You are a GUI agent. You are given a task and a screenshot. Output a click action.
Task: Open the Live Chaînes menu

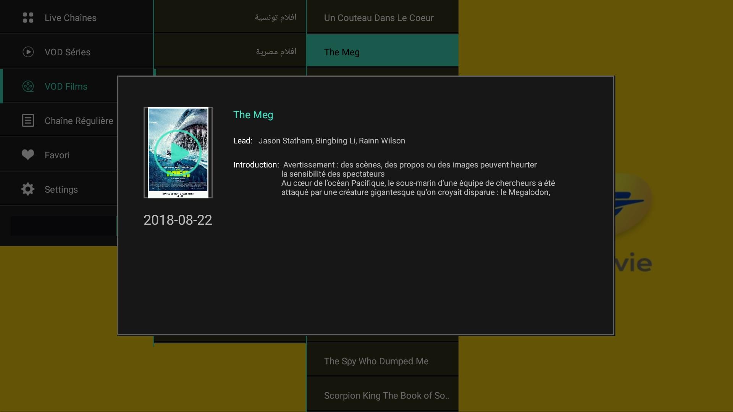click(76, 17)
